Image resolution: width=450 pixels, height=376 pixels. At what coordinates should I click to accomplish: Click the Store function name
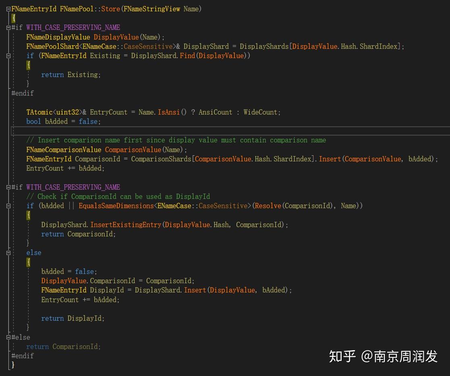[110, 8]
